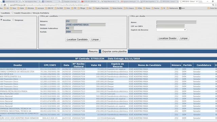
Task: Click the Partido field showing DEM
Action: (74, 32)
